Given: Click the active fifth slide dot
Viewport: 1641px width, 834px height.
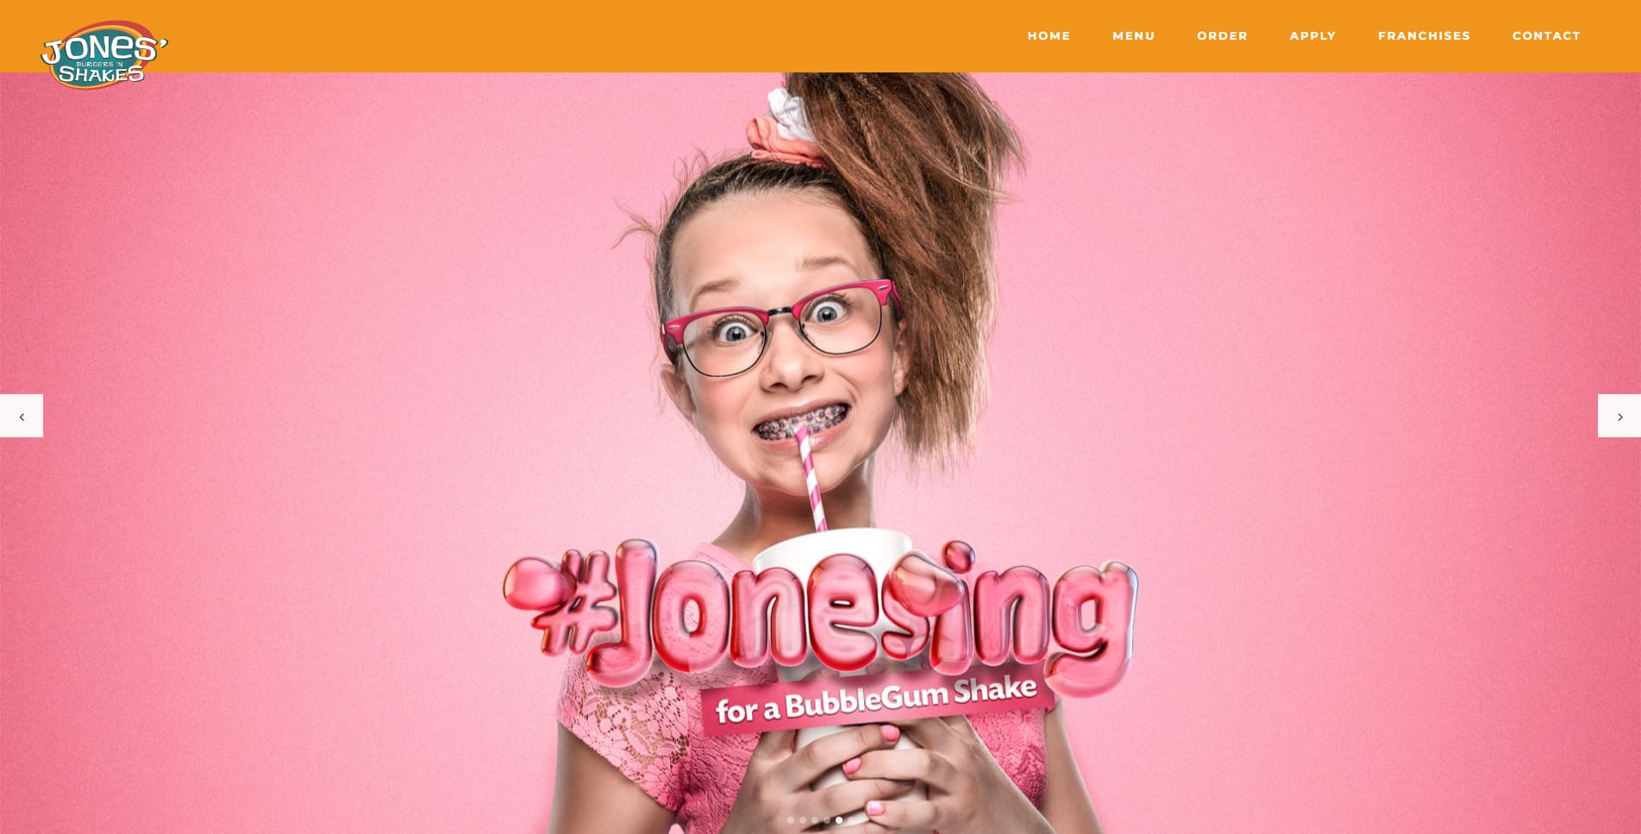Looking at the screenshot, I should [839, 820].
